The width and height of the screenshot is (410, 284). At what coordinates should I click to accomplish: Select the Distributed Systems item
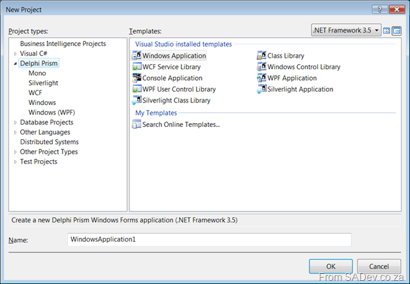coord(49,142)
